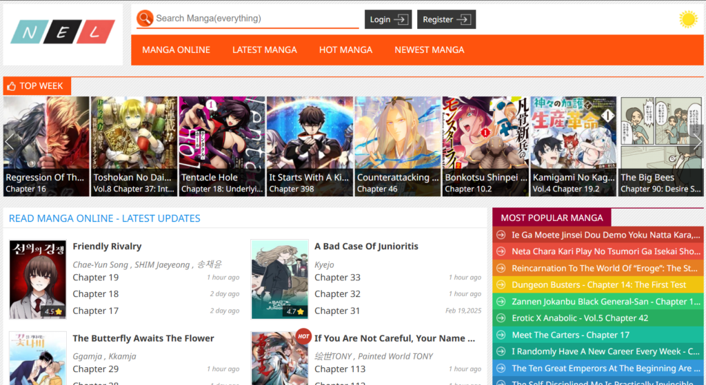
Task: Click arrow icon beside Reincarnation To The World
Action: tap(501, 268)
